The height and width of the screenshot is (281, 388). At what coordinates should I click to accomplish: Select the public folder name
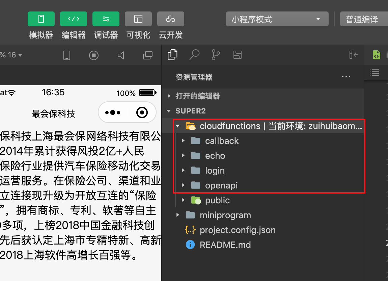pos(217,200)
